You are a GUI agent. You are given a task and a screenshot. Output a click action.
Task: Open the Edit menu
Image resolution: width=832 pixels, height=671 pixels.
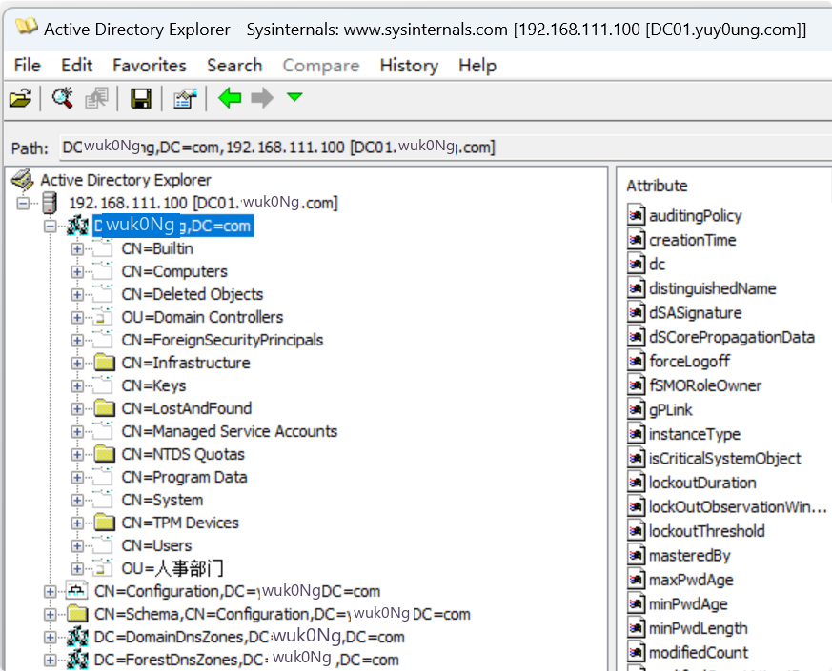[76, 65]
